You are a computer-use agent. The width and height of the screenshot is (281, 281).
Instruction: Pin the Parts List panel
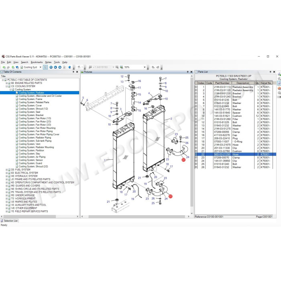coord(270,72)
